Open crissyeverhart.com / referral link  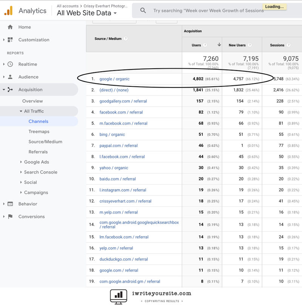coord(125,201)
